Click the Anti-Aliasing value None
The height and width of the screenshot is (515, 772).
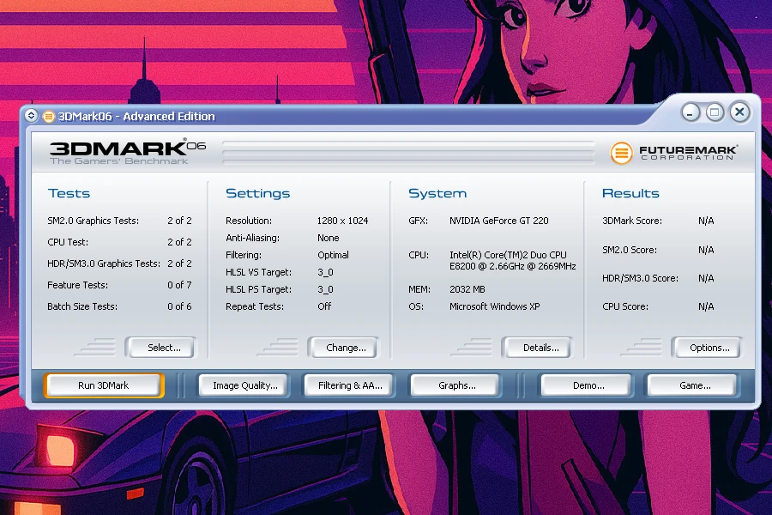click(329, 238)
